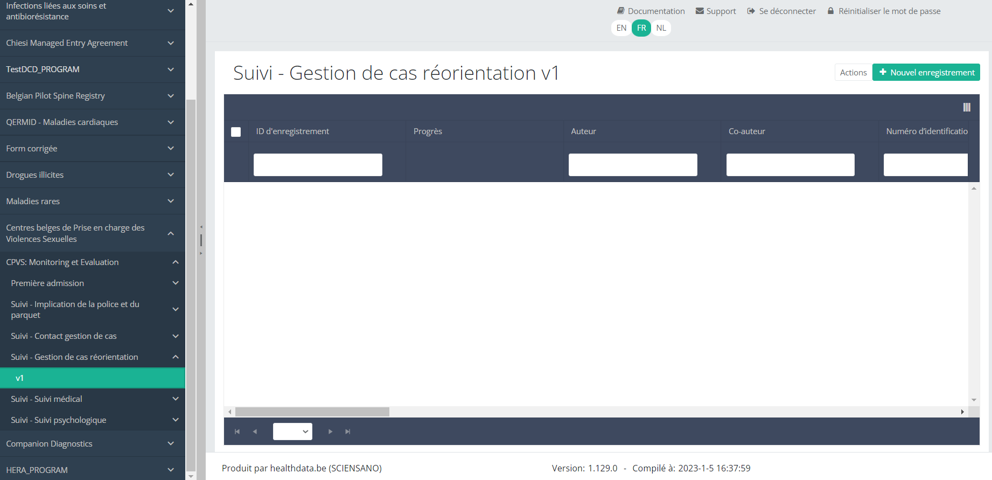Click Se déconnecter to log out

coord(781,11)
